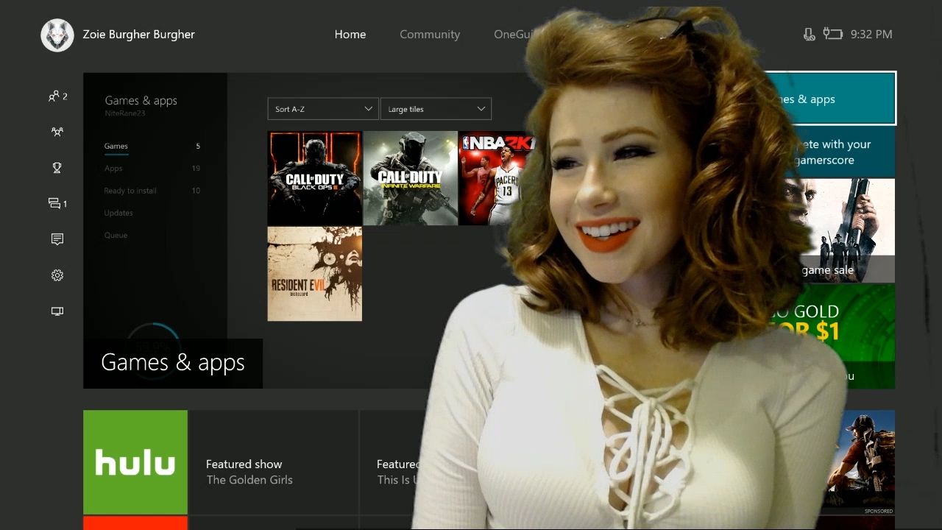Click the storage usage progress ring

[155, 350]
